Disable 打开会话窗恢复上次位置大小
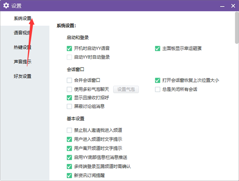Viewport: 239px width, 181px height. (158, 80)
